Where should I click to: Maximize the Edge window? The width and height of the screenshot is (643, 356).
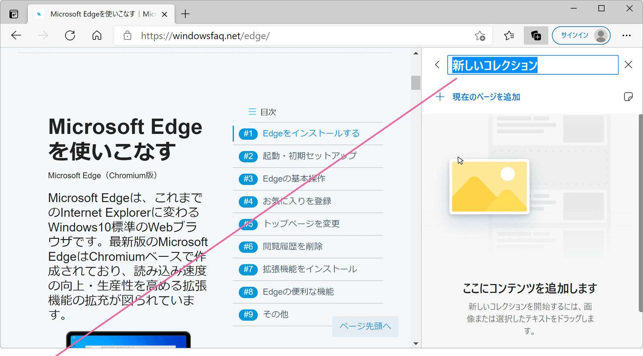coord(602,8)
